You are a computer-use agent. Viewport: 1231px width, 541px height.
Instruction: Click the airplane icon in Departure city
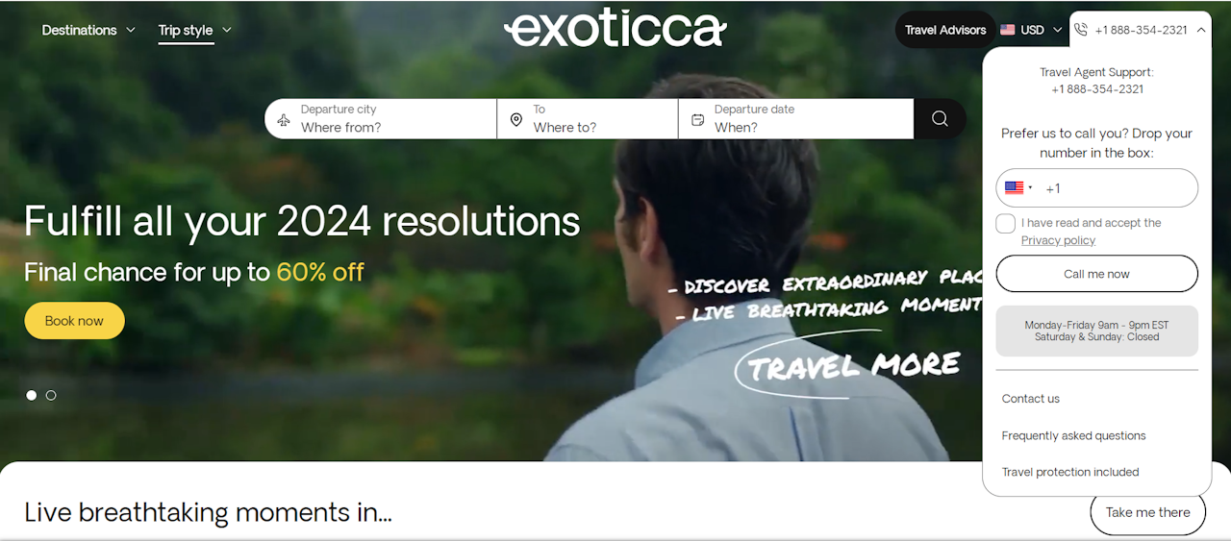[283, 120]
